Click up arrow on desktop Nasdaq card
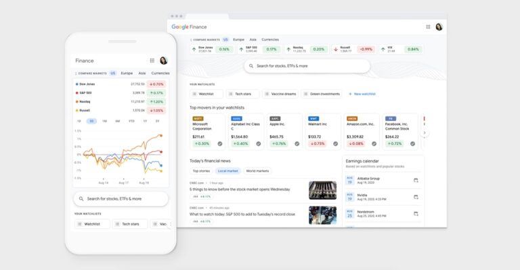The width and height of the screenshot is (520, 270). click(x=288, y=49)
